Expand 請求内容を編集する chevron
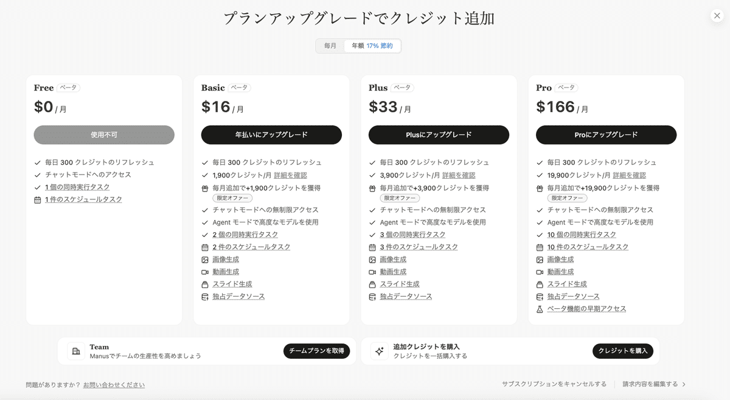 [x=684, y=384]
